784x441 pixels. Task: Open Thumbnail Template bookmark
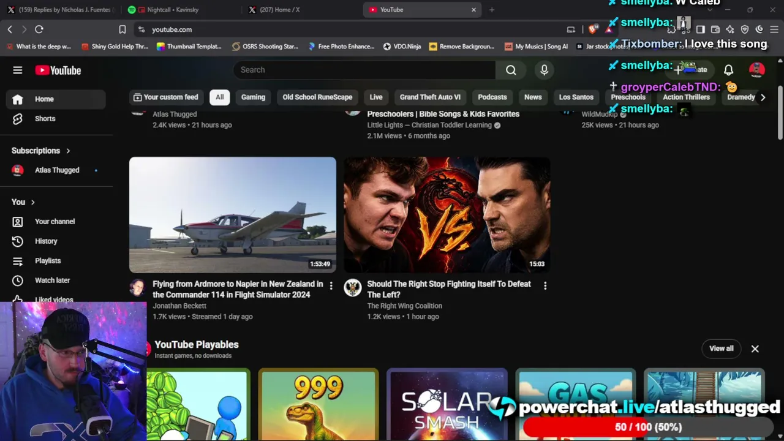point(189,47)
